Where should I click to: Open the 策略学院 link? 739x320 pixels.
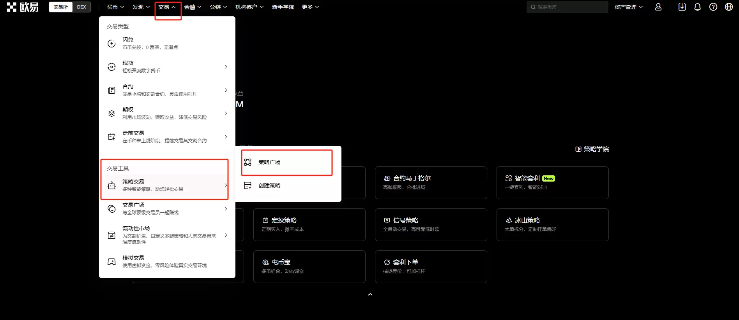pyautogui.click(x=592, y=149)
